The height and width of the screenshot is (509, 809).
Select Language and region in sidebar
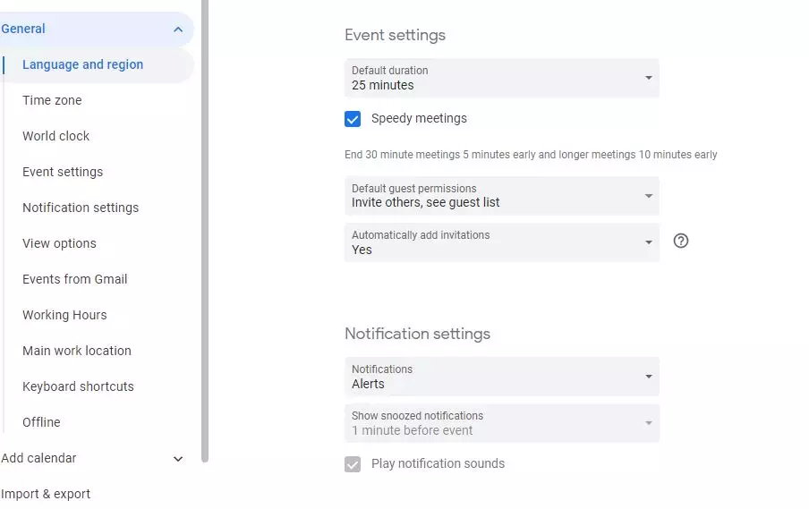tap(82, 65)
